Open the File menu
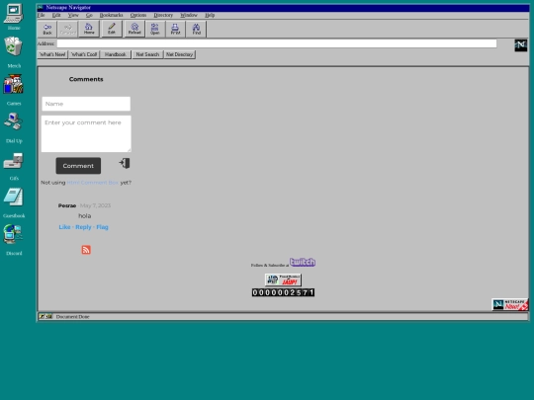The image size is (534, 400). point(41,15)
